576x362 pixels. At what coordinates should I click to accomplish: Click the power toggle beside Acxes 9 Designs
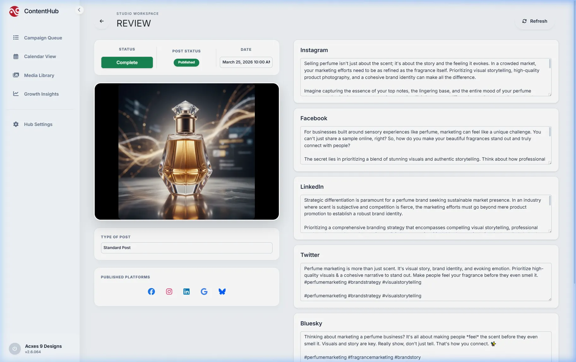point(15,348)
